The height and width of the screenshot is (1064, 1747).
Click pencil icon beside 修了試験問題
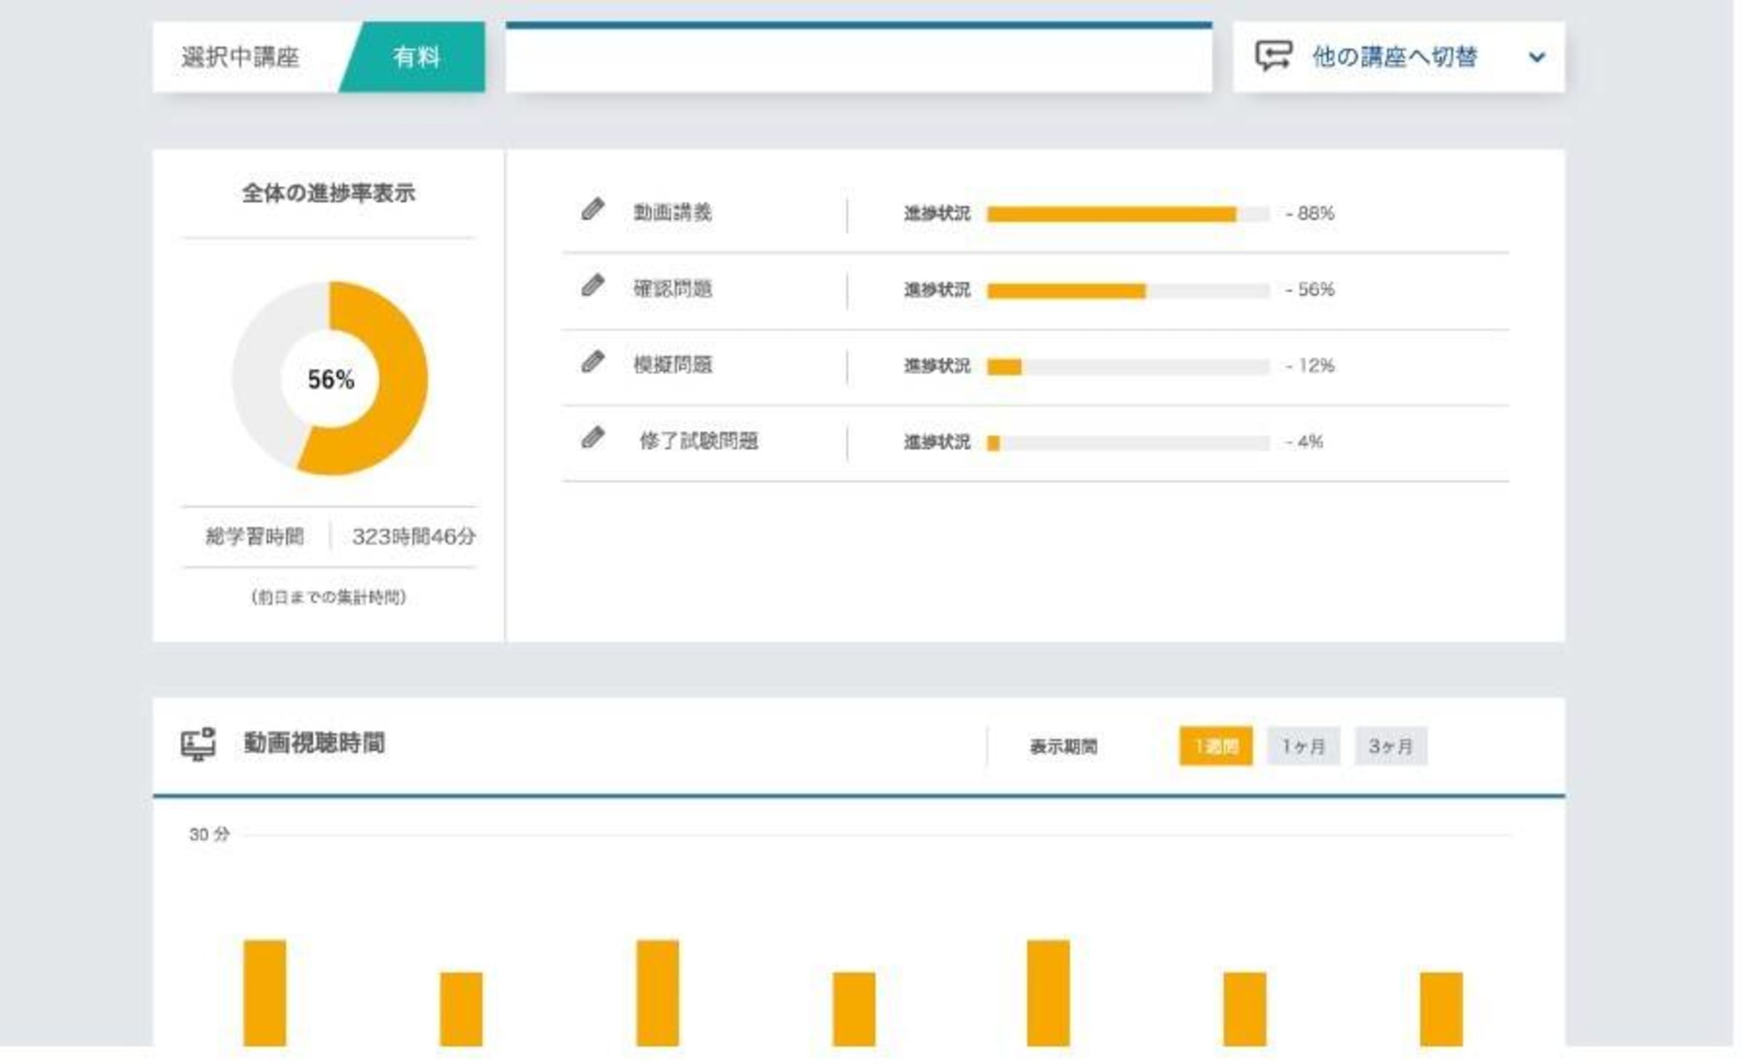pos(593,438)
